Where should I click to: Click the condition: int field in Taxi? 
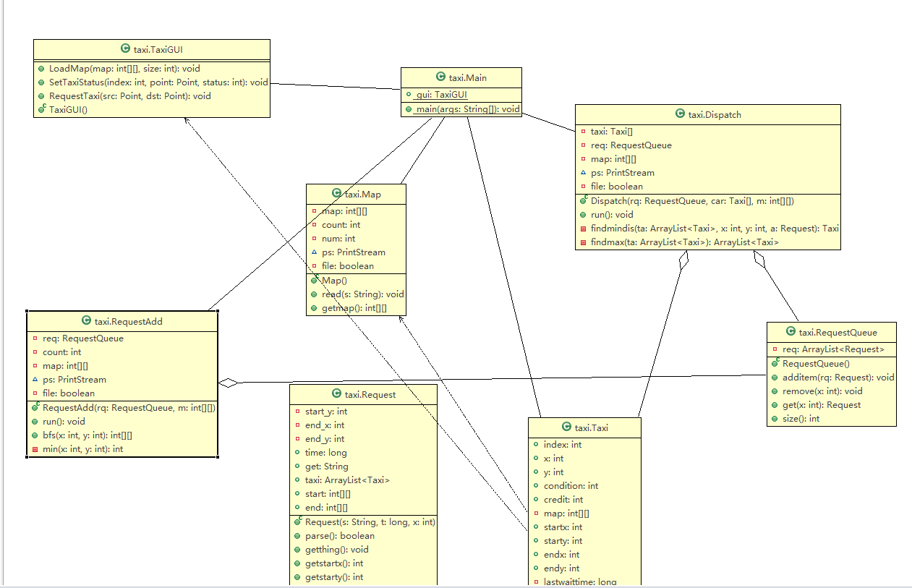tap(571, 486)
